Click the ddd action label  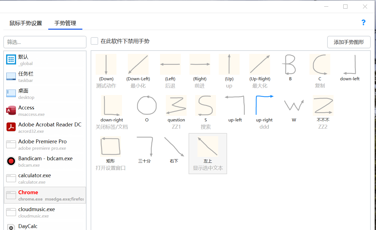click(264, 127)
